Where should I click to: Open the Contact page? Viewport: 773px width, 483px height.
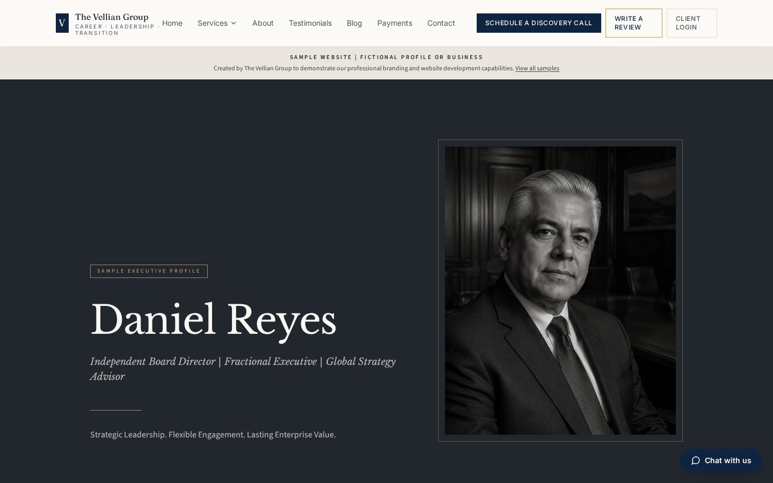[x=441, y=23]
